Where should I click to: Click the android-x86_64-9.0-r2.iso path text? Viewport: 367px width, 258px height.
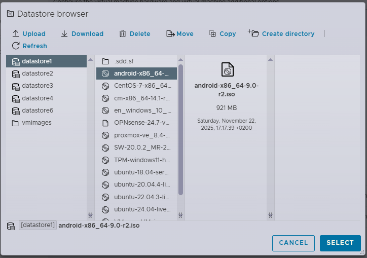click(x=99, y=226)
